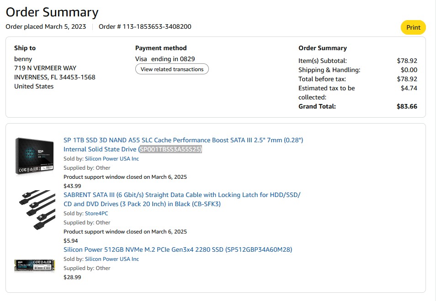The image size is (436, 301).
Task: Click the yellow Print button
Action: pyautogui.click(x=413, y=27)
